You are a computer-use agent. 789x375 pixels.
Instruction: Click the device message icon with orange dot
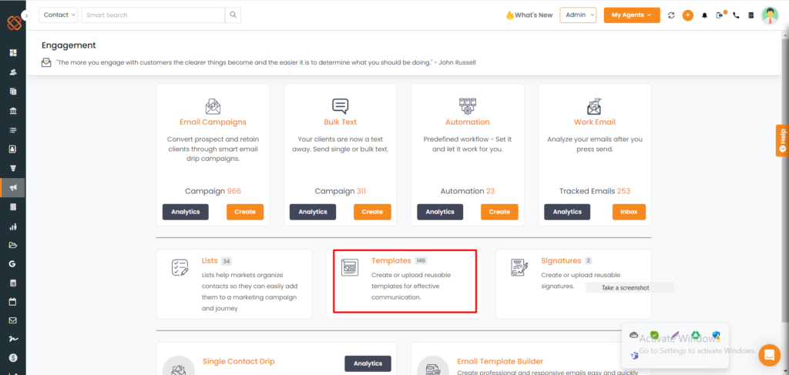pos(720,15)
